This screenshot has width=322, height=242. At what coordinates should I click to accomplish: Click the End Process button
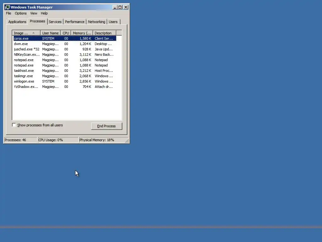[x=107, y=126]
